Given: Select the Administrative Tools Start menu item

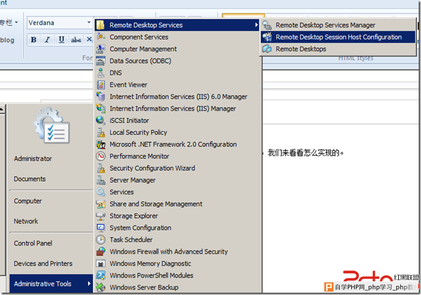Looking at the screenshot, I should click(x=51, y=284).
